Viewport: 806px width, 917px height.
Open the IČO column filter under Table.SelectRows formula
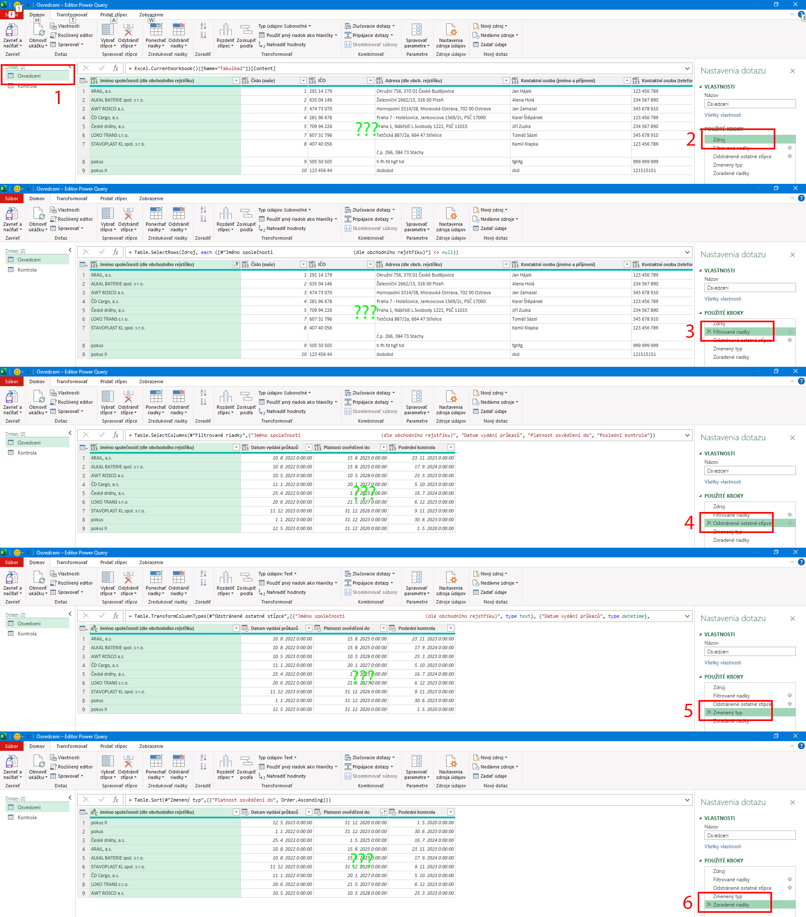pos(370,265)
